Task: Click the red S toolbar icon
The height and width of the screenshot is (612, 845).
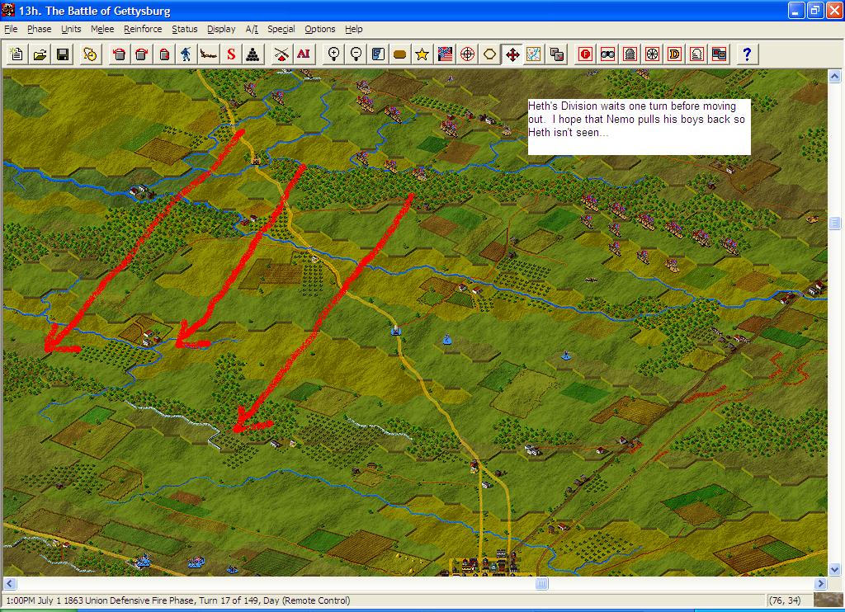Action: (x=231, y=54)
